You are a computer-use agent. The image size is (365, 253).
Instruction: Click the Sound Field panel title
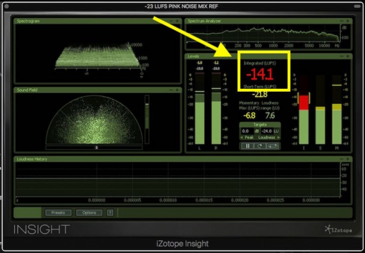(27, 90)
